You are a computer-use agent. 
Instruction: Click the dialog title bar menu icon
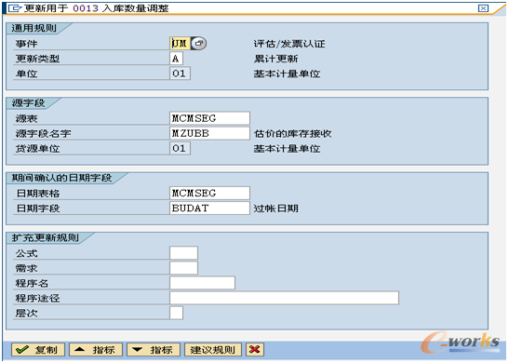click(x=14, y=8)
